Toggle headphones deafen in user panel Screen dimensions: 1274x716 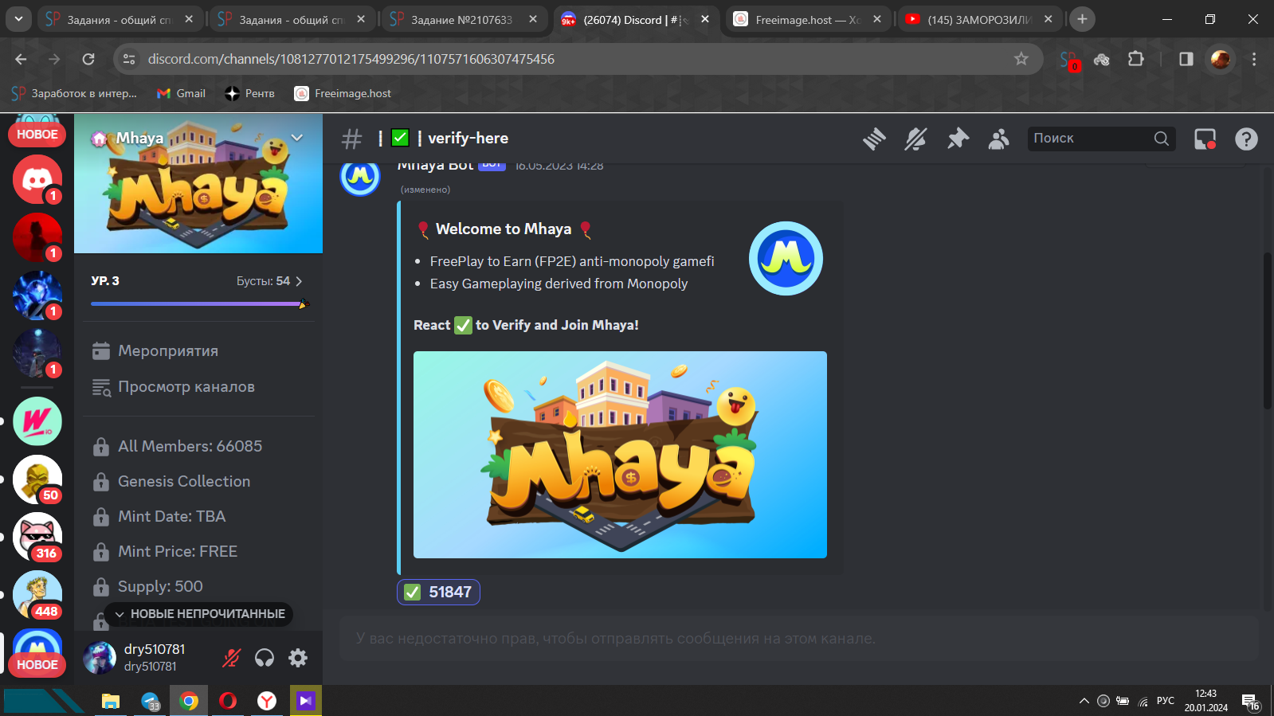click(x=265, y=658)
